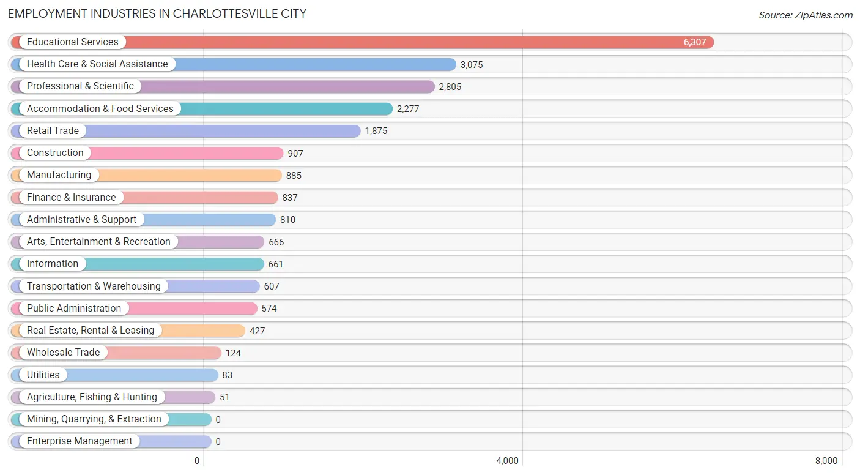Click the 83 Utilities value
The height and width of the screenshot is (475, 860).
[228, 375]
